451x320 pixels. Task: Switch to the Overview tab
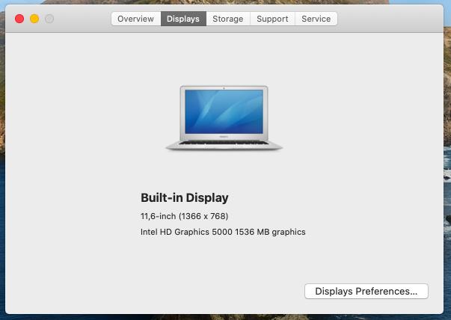[x=136, y=19]
